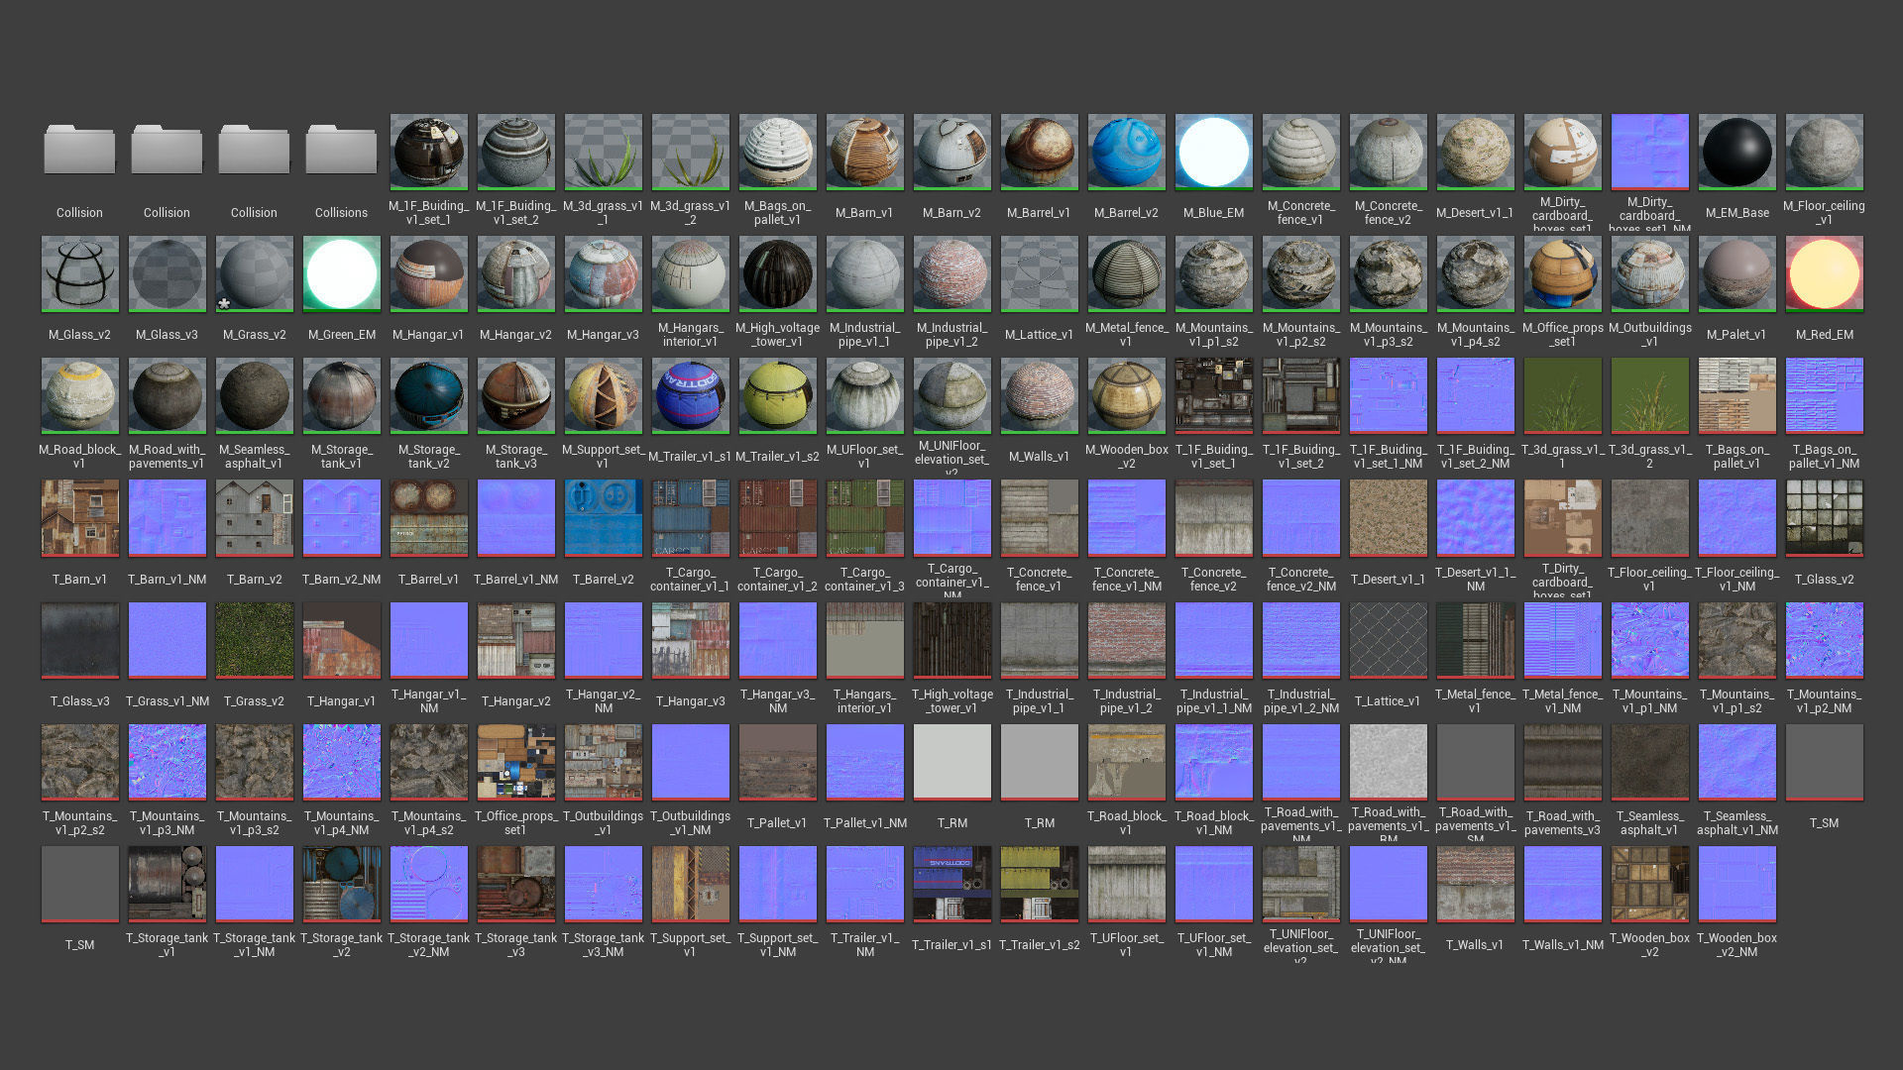Select the M_EM_Base black sphere material
The image size is (1903, 1070).
pyautogui.click(x=1736, y=152)
